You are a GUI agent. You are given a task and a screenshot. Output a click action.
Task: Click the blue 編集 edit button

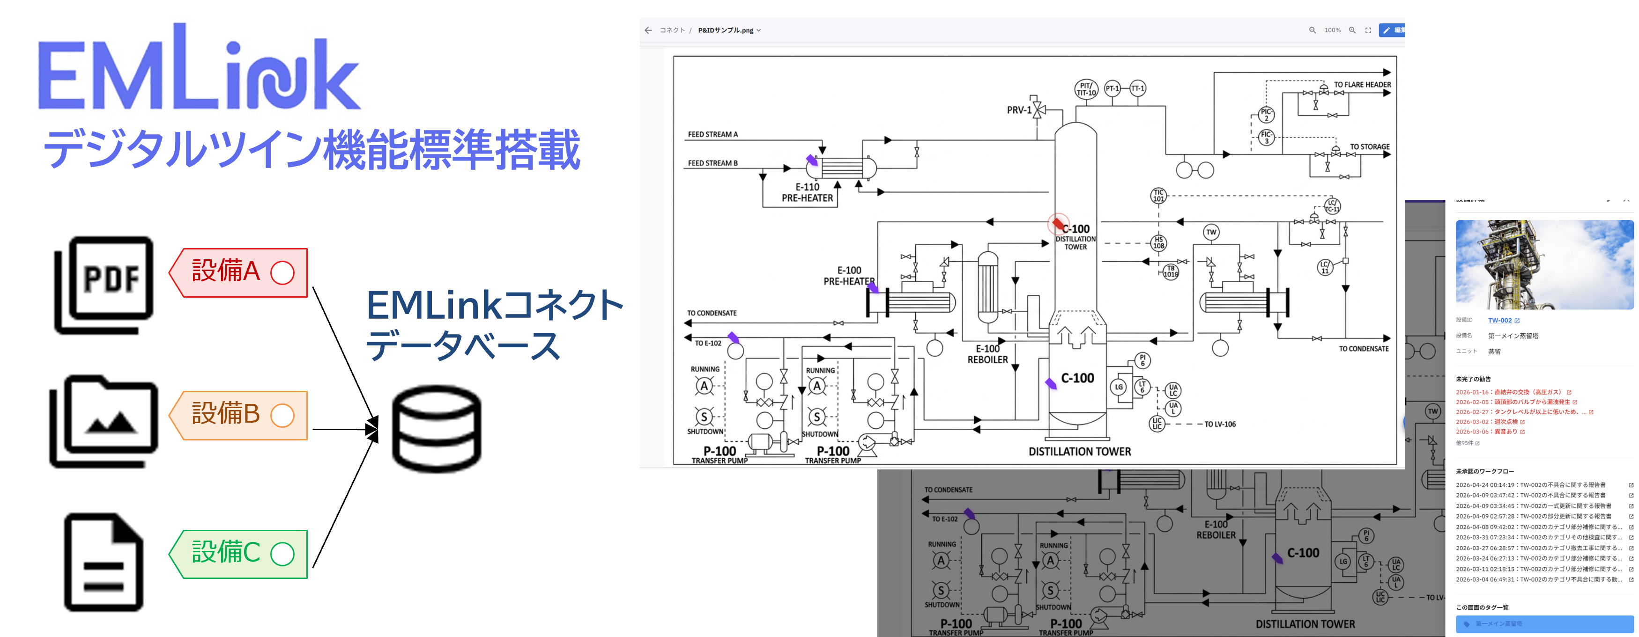(1392, 30)
